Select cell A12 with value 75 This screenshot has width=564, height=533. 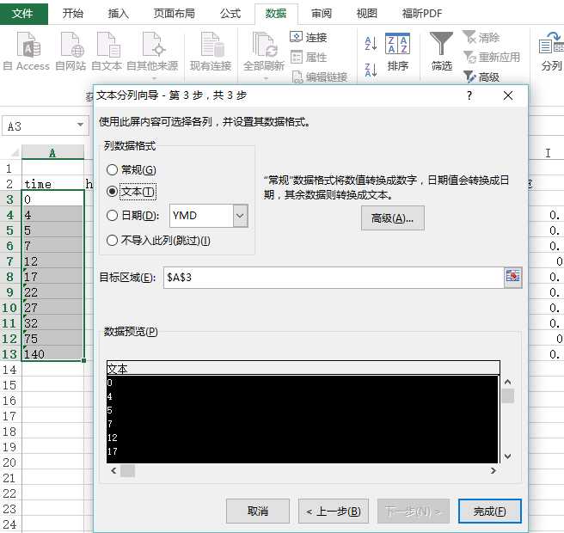click(52, 339)
